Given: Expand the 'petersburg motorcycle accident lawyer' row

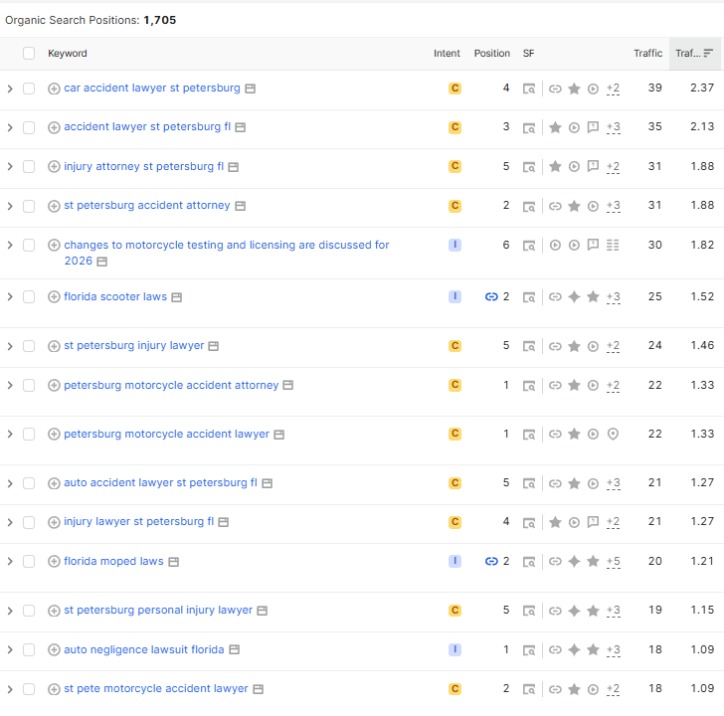Looking at the screenshot, I should [10, 435].
